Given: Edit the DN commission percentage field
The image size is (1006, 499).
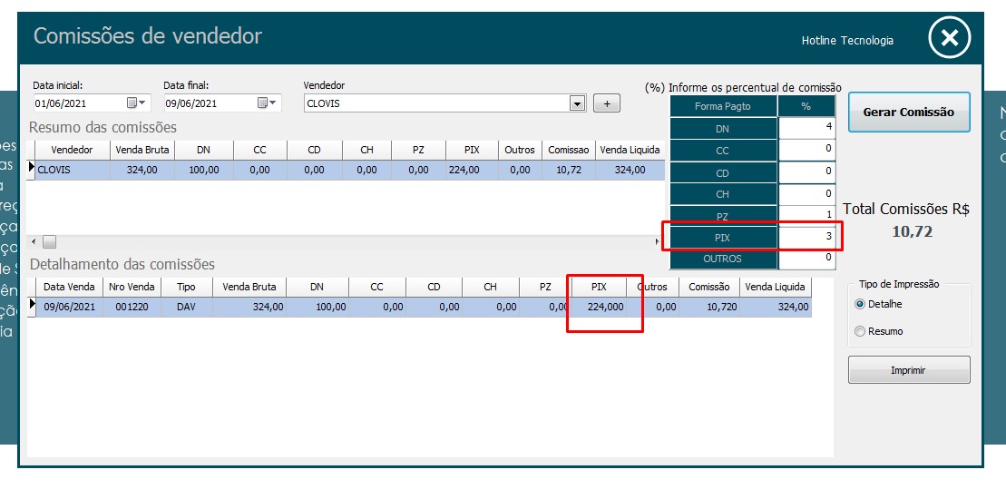Looking at the screenshot, I should (x=806, y=128).
